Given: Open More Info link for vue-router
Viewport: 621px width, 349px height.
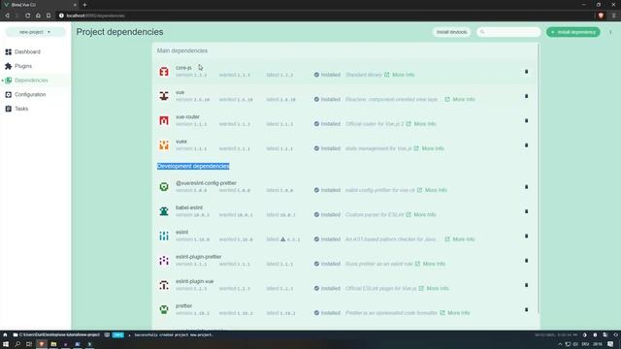Looking at the screenshot, I should click(421, 124).
